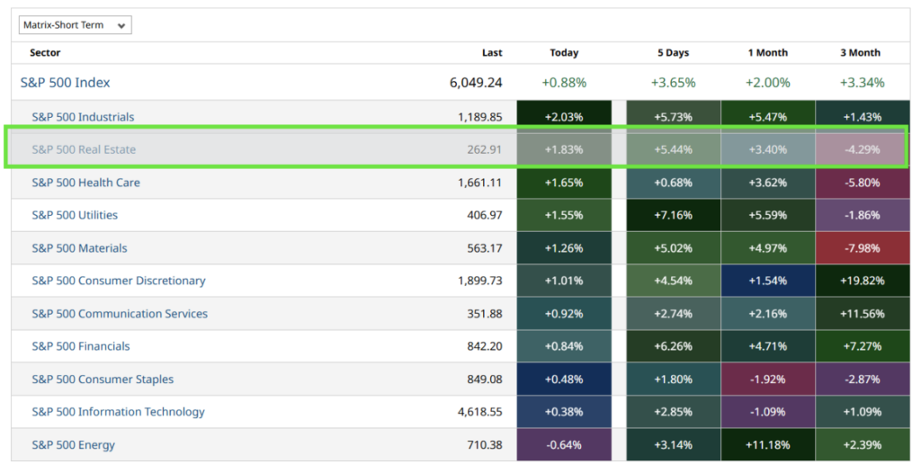921x473 pixels.
Task: Select the Consumer Staples 3 Month cell -2.87%
Action: [863, 379]
